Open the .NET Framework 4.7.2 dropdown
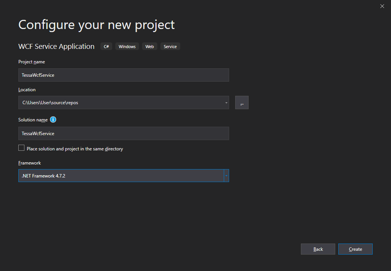The width and height of the screenshot is (391, 271). [121, 176]
